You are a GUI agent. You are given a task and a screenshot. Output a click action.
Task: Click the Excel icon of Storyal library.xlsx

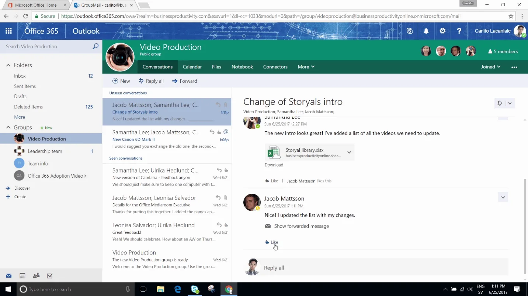coord(274,152)
